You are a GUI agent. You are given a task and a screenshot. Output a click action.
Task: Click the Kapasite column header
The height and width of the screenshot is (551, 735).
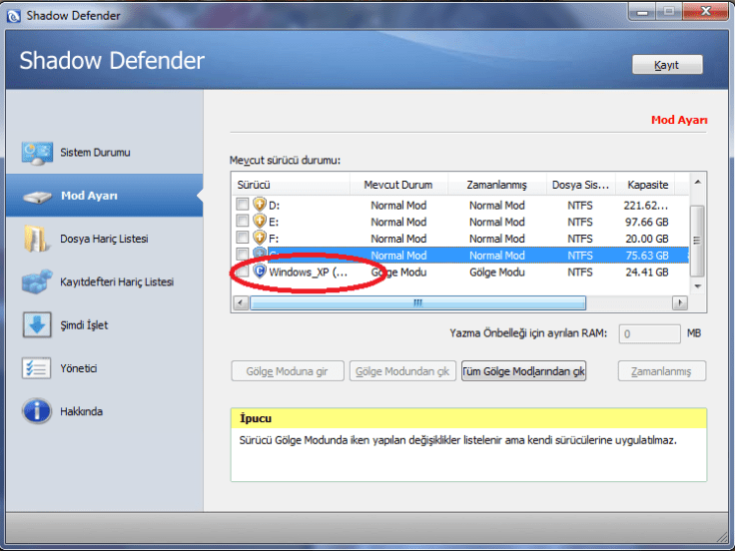pos(647,185)
